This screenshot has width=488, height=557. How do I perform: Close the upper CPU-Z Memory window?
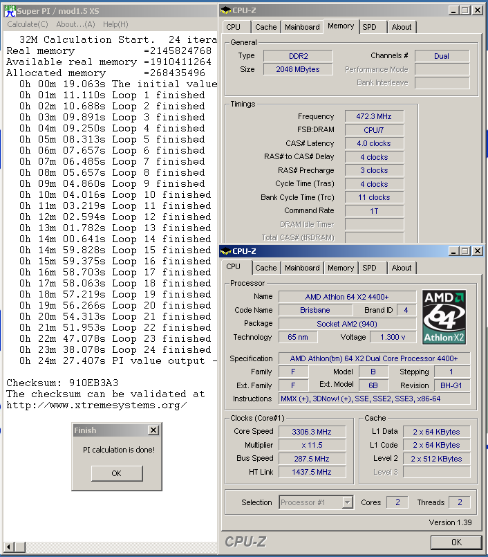click(478, 10)
